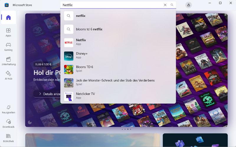
Task: Open the Teams and Outlook promo card
Action: [x=195, y=140]
